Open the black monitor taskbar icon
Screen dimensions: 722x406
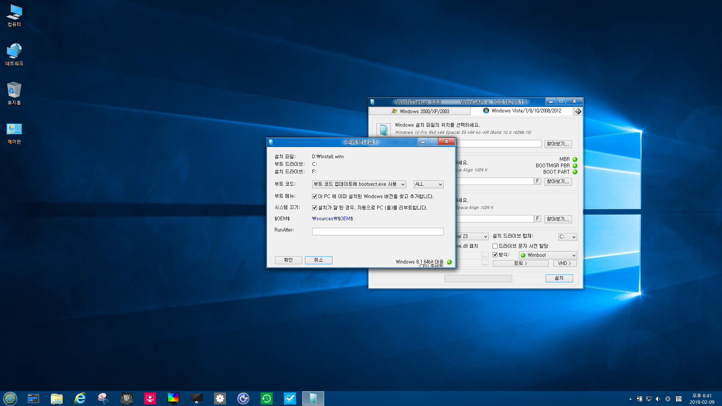(x=197, y=398)
